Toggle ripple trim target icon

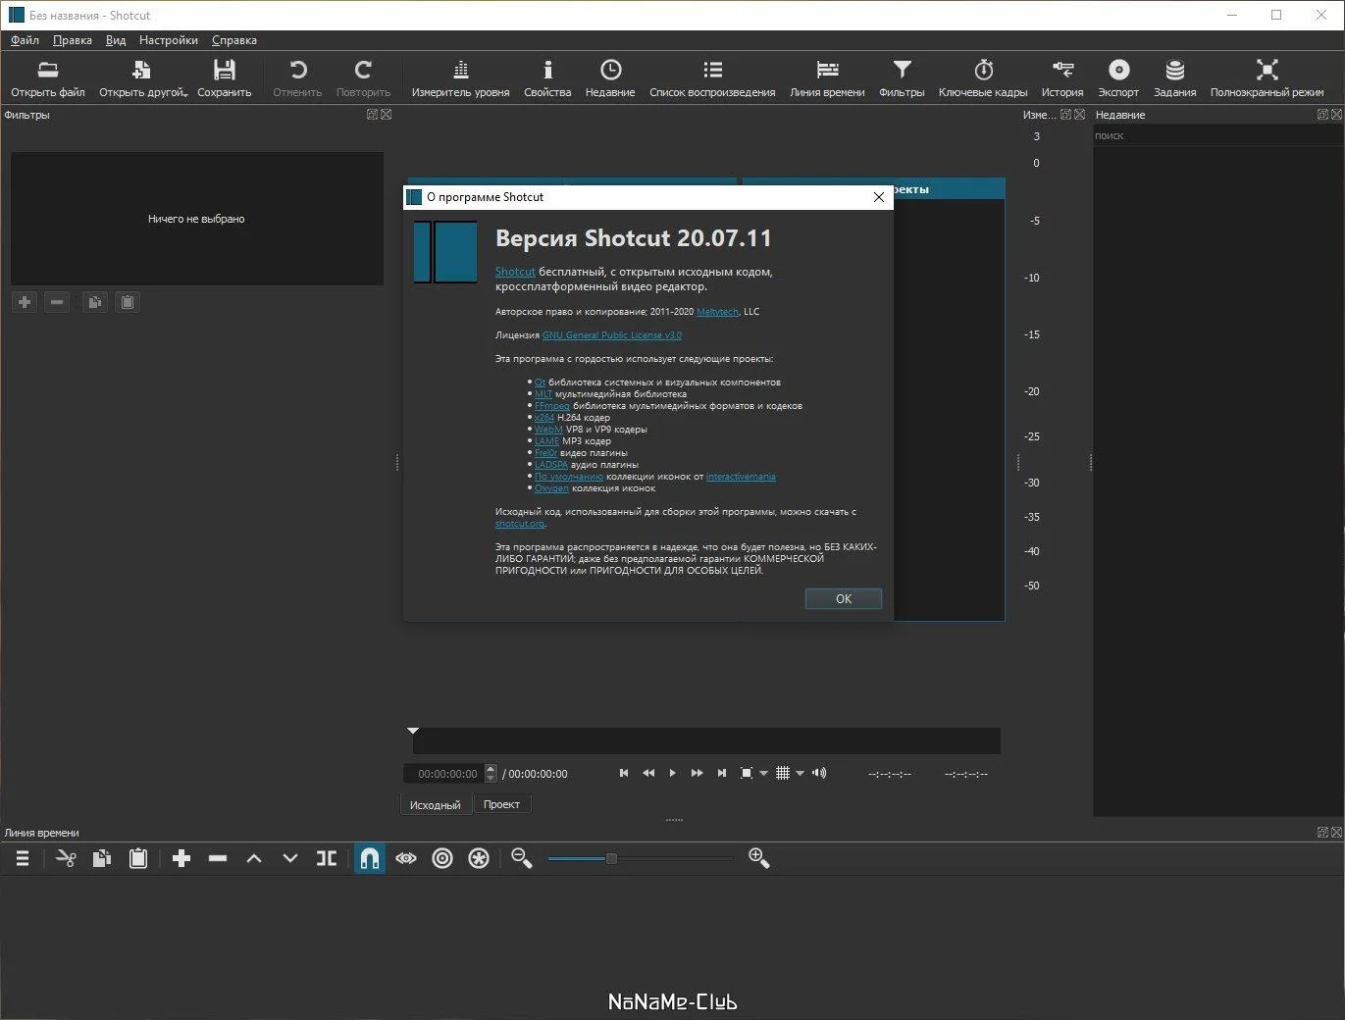point(442,858)
